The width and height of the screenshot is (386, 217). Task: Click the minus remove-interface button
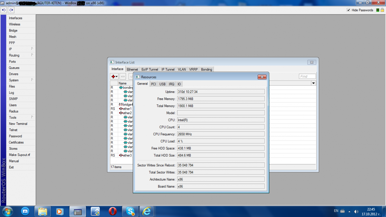point(123,77)
